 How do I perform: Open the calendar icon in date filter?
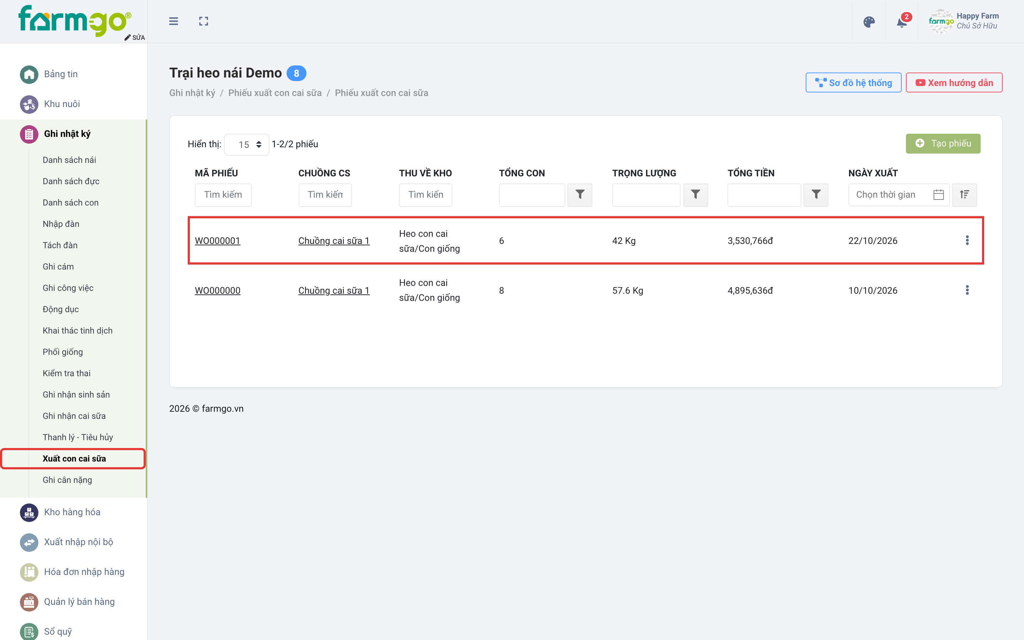939,195
